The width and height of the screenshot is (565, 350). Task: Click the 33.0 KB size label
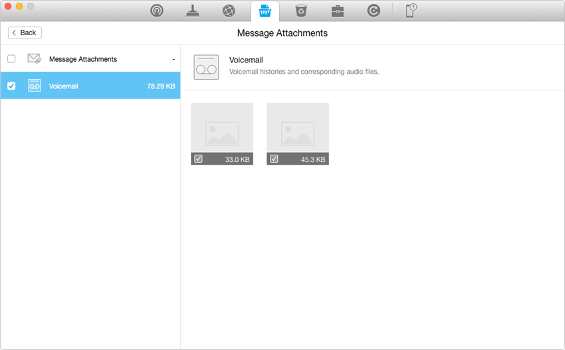click(237, 159)
